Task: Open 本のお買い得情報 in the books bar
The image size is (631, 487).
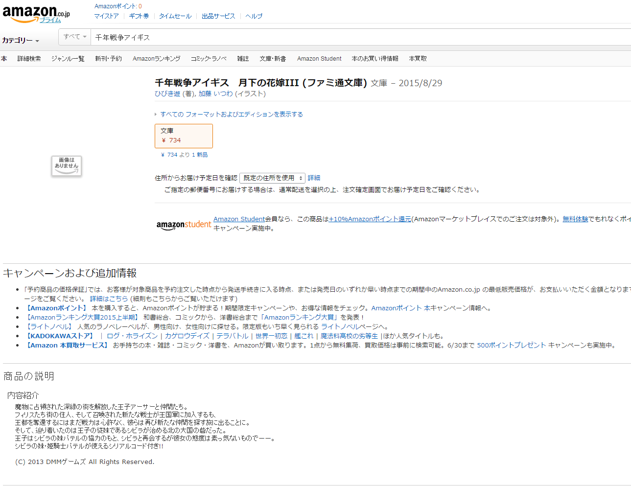Action: (375, 59)
